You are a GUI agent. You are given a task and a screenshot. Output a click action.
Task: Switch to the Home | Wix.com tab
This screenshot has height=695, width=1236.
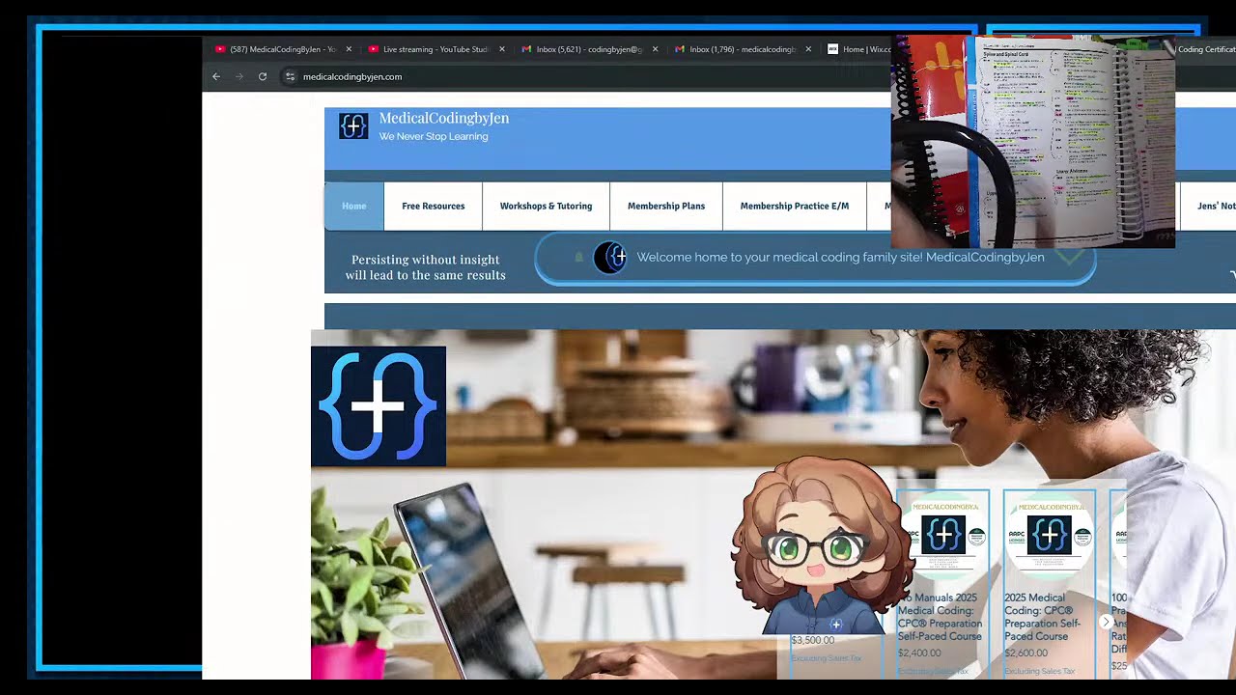pyautogui.click(x=859, y=49)
